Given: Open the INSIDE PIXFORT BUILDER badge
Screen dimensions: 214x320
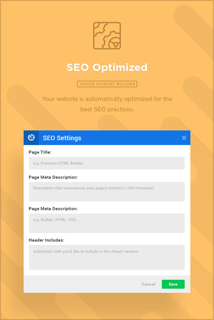Looking at the screenshot, I should (x=107, y=84).
